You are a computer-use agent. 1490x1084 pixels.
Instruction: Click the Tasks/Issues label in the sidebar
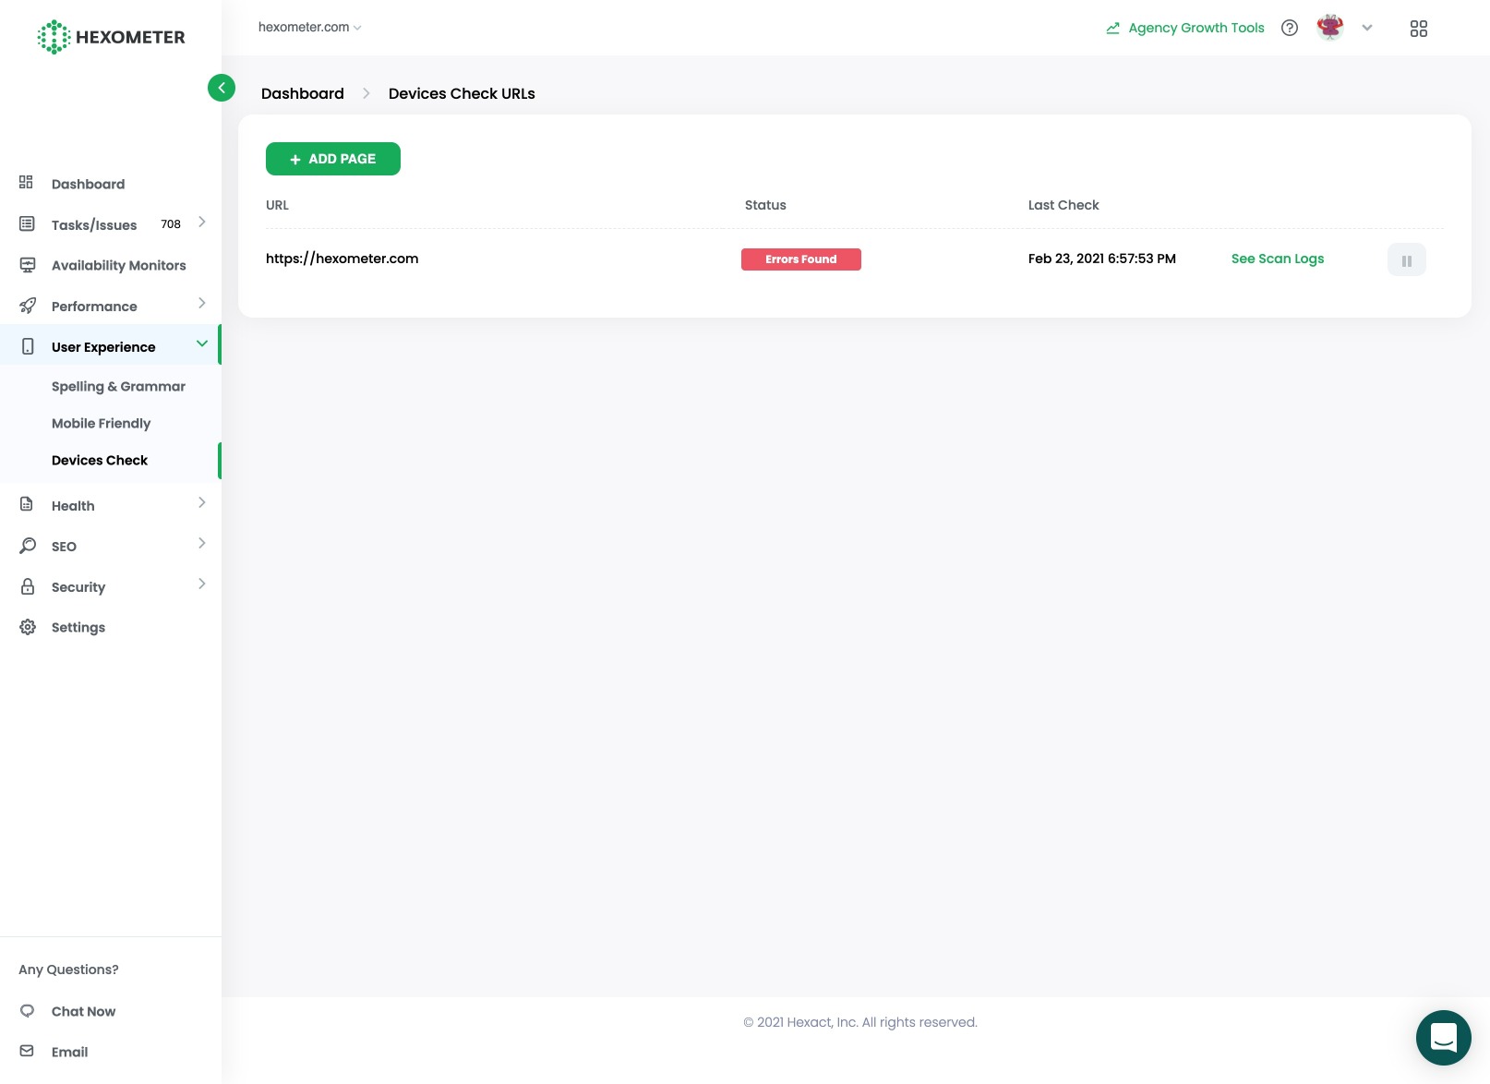[94, 224]
